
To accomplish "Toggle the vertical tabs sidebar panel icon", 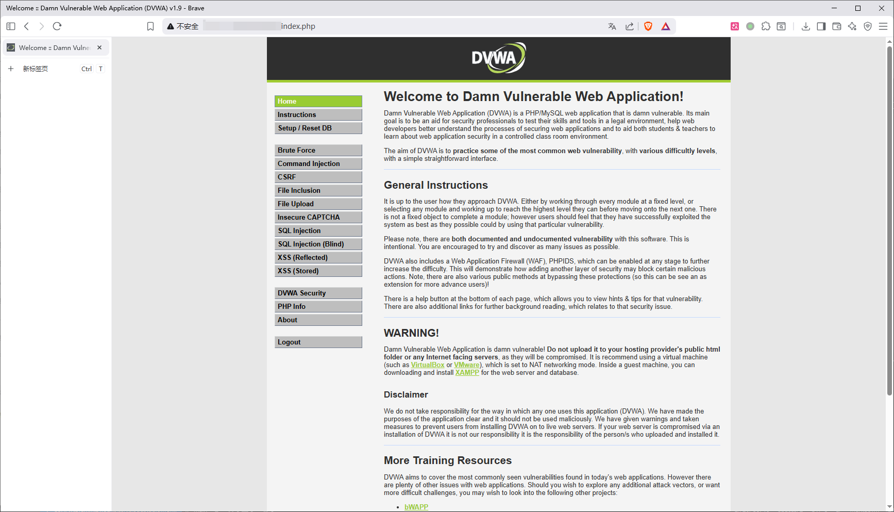I will pos(11,26).
